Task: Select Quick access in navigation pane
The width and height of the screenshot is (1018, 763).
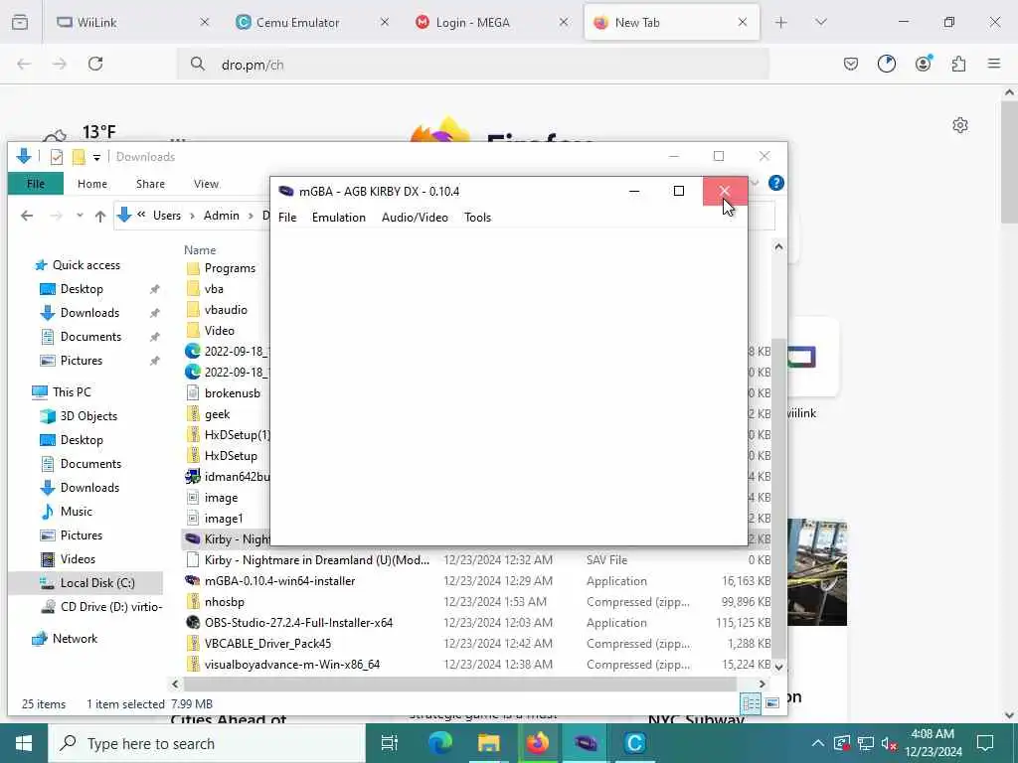Action: tap(85, 264)
